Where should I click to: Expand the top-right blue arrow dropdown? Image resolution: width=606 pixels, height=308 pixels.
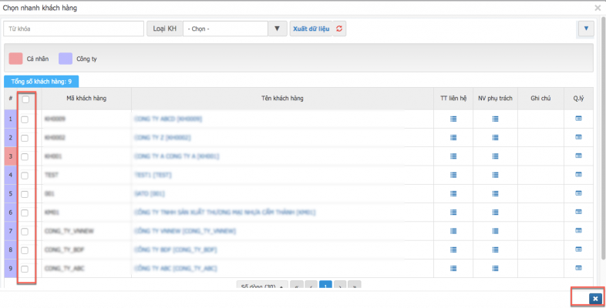585,28
